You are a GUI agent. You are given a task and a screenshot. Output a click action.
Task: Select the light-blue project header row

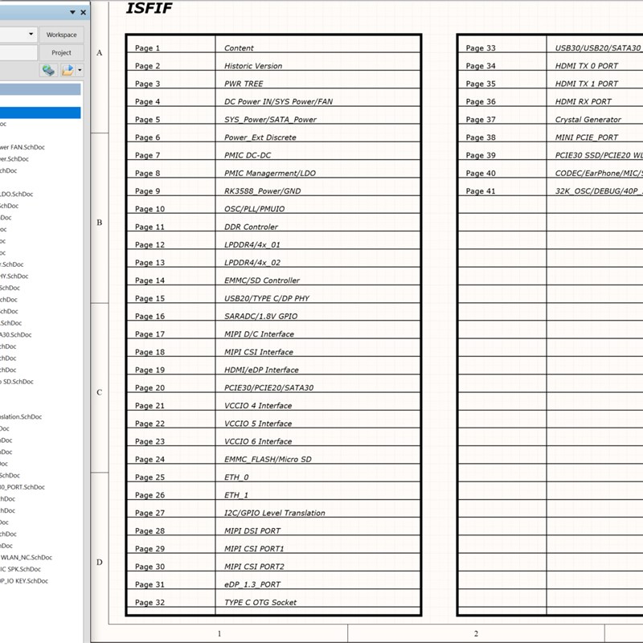(x=40, y=89)
